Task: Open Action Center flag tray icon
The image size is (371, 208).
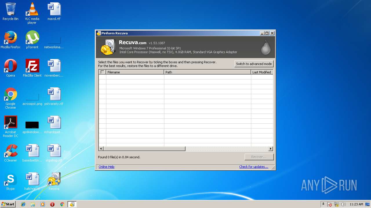Action: 330,204
